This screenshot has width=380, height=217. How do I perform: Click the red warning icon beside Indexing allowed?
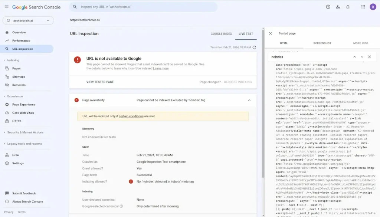(x=131, y=181)
